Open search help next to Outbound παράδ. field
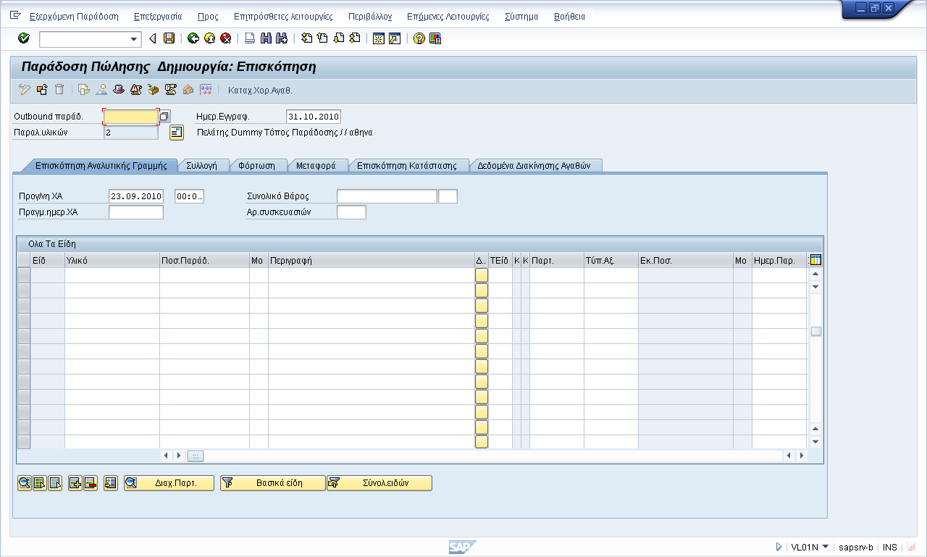The height and width of the screenshot is (557, 927). coord(164,116)
